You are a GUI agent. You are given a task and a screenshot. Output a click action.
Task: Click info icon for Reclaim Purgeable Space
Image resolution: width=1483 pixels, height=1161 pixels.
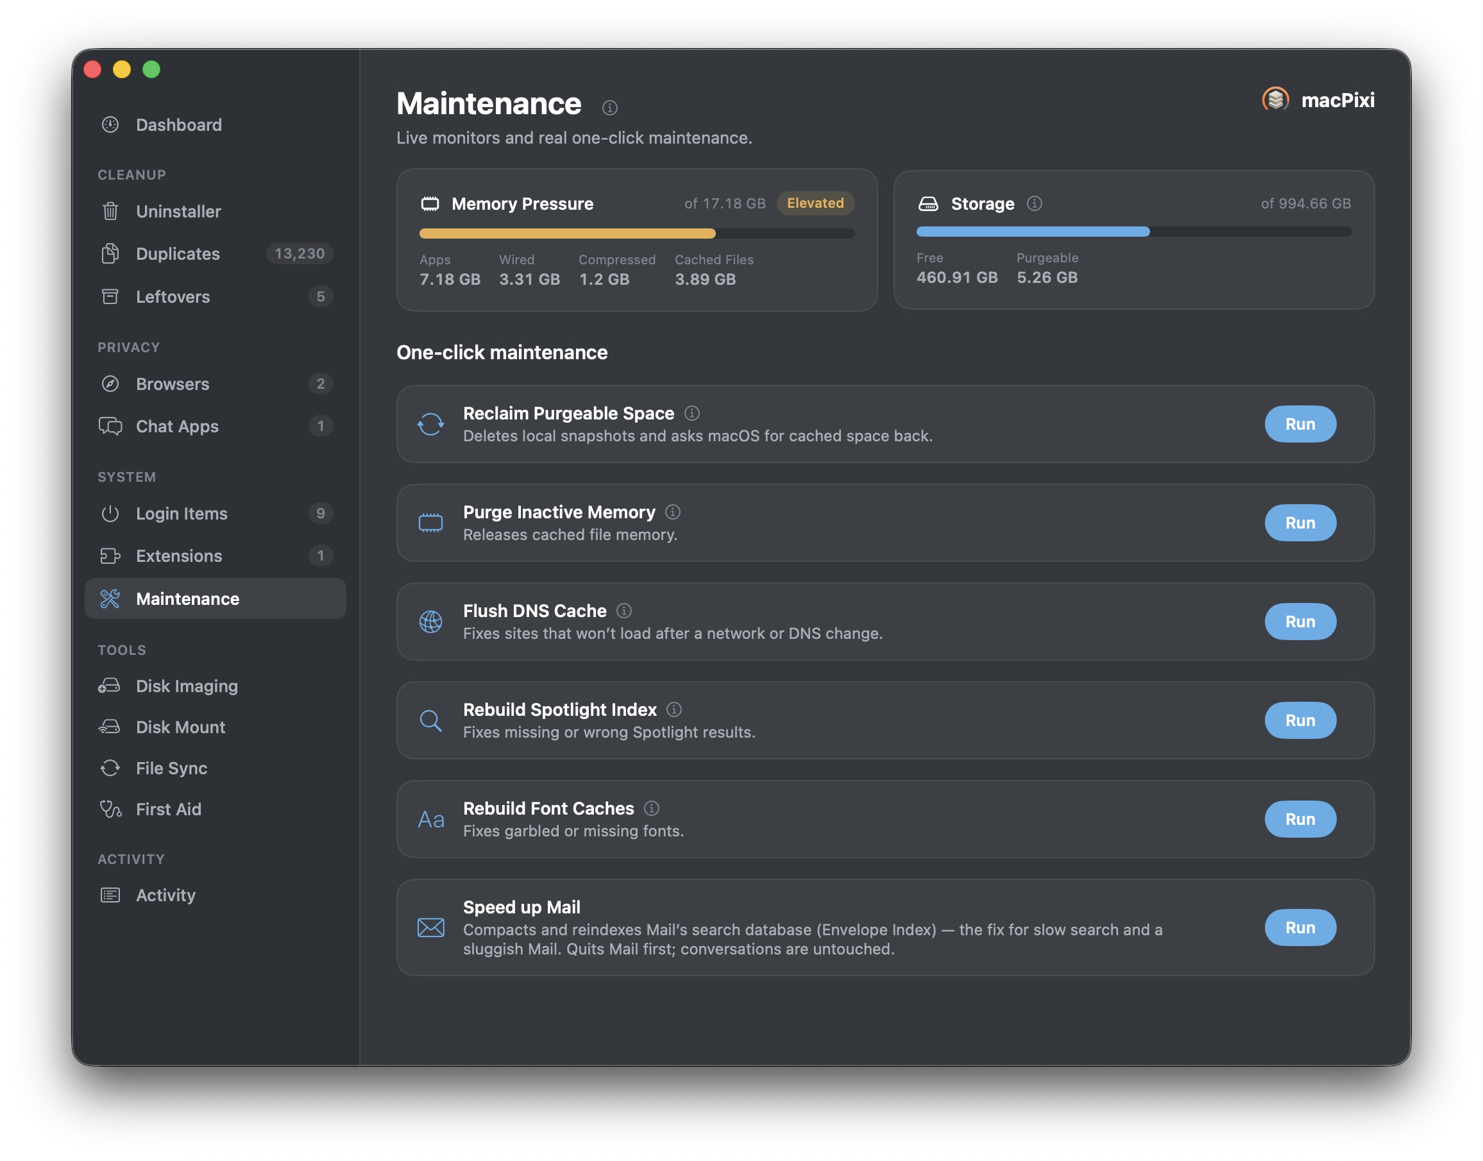[692, 413]
